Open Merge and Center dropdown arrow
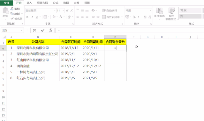The image size is (204, 121). click(x=122, y=17)
